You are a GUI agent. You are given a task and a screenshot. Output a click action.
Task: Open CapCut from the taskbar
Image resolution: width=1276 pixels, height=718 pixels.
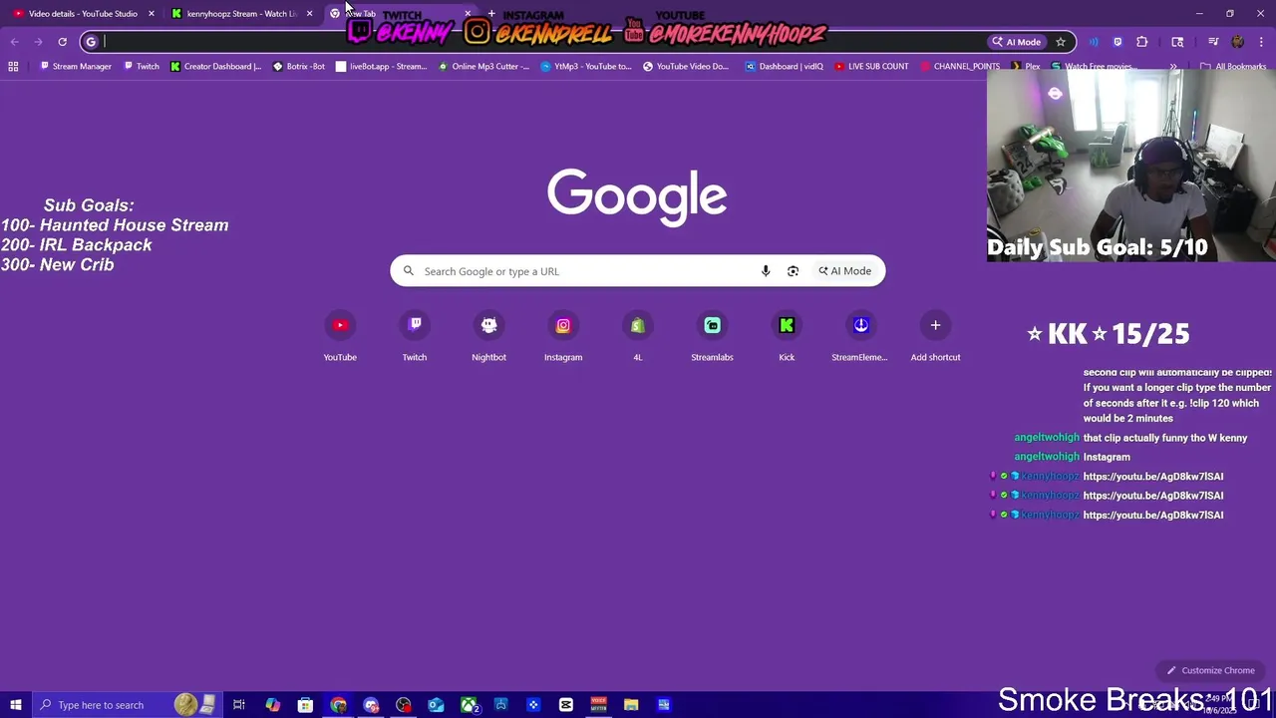(566, 705)
